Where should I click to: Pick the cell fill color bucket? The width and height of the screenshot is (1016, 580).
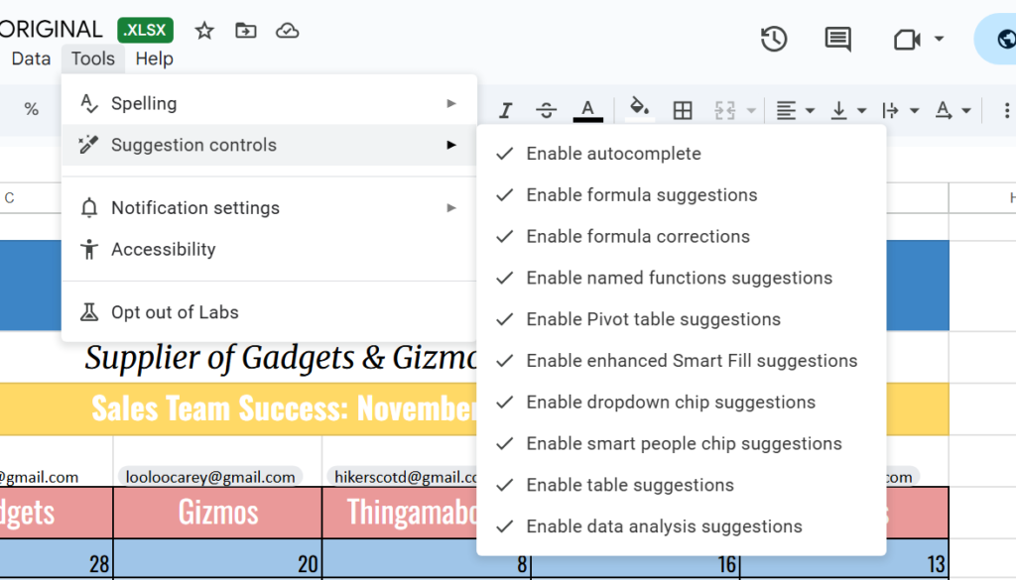[640, 108]
